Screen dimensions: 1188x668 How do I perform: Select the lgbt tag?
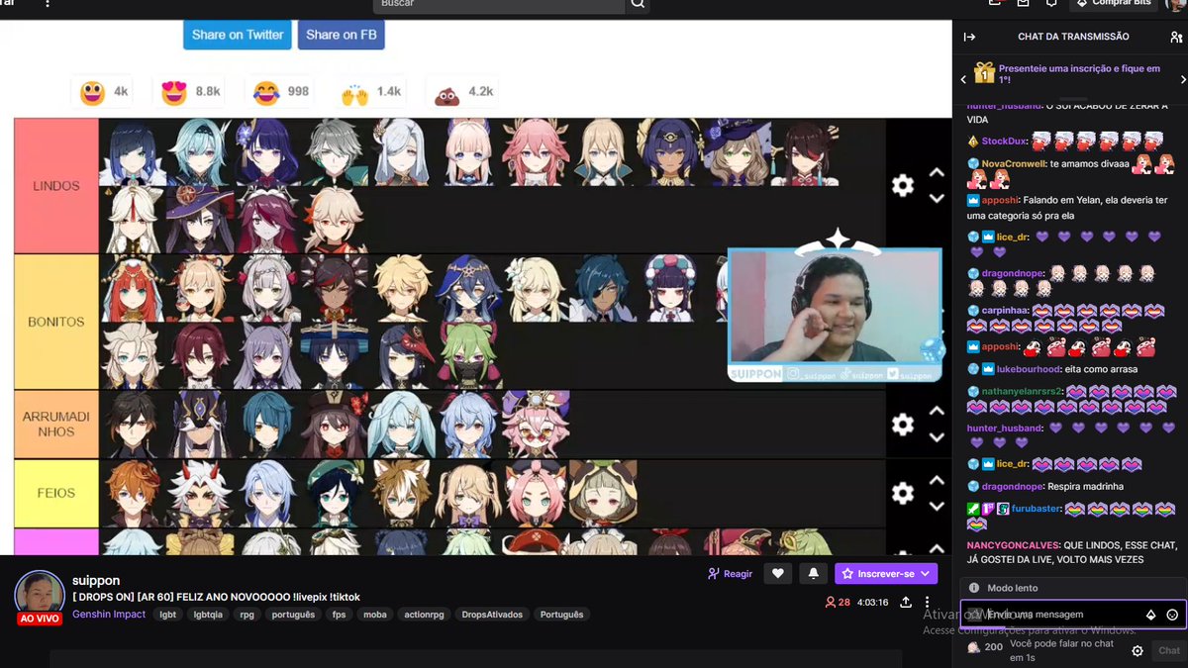168,615
